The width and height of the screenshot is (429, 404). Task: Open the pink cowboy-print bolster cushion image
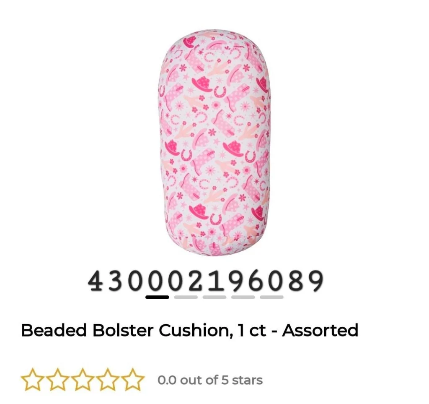pyautogui.click(x=214, y=142)
